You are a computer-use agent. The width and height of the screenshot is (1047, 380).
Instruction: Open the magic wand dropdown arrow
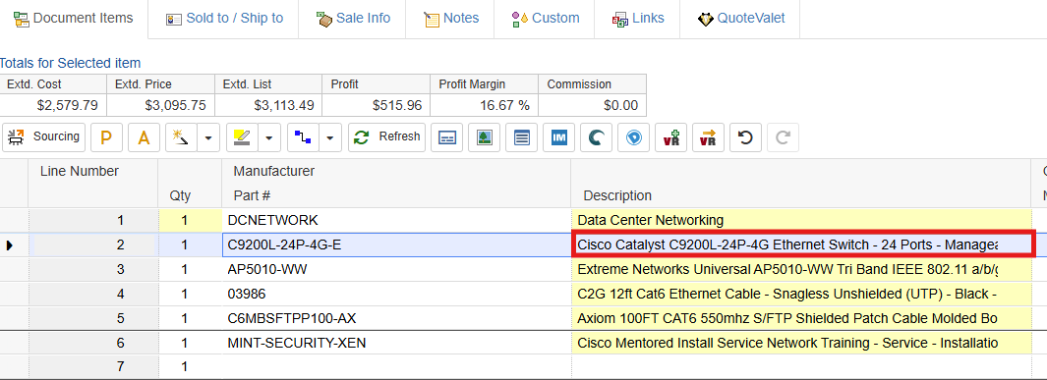click(x=209, y=137)
